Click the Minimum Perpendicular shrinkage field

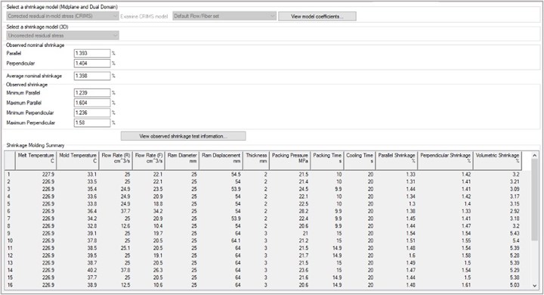point(92,113)
